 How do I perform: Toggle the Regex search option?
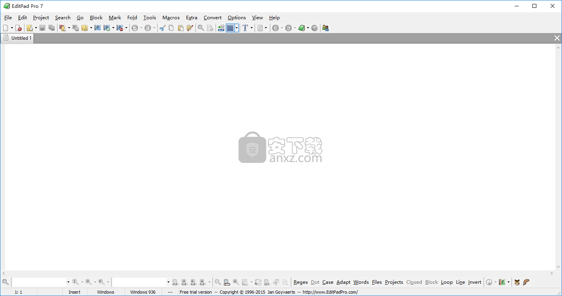click(x=301, y=282)
